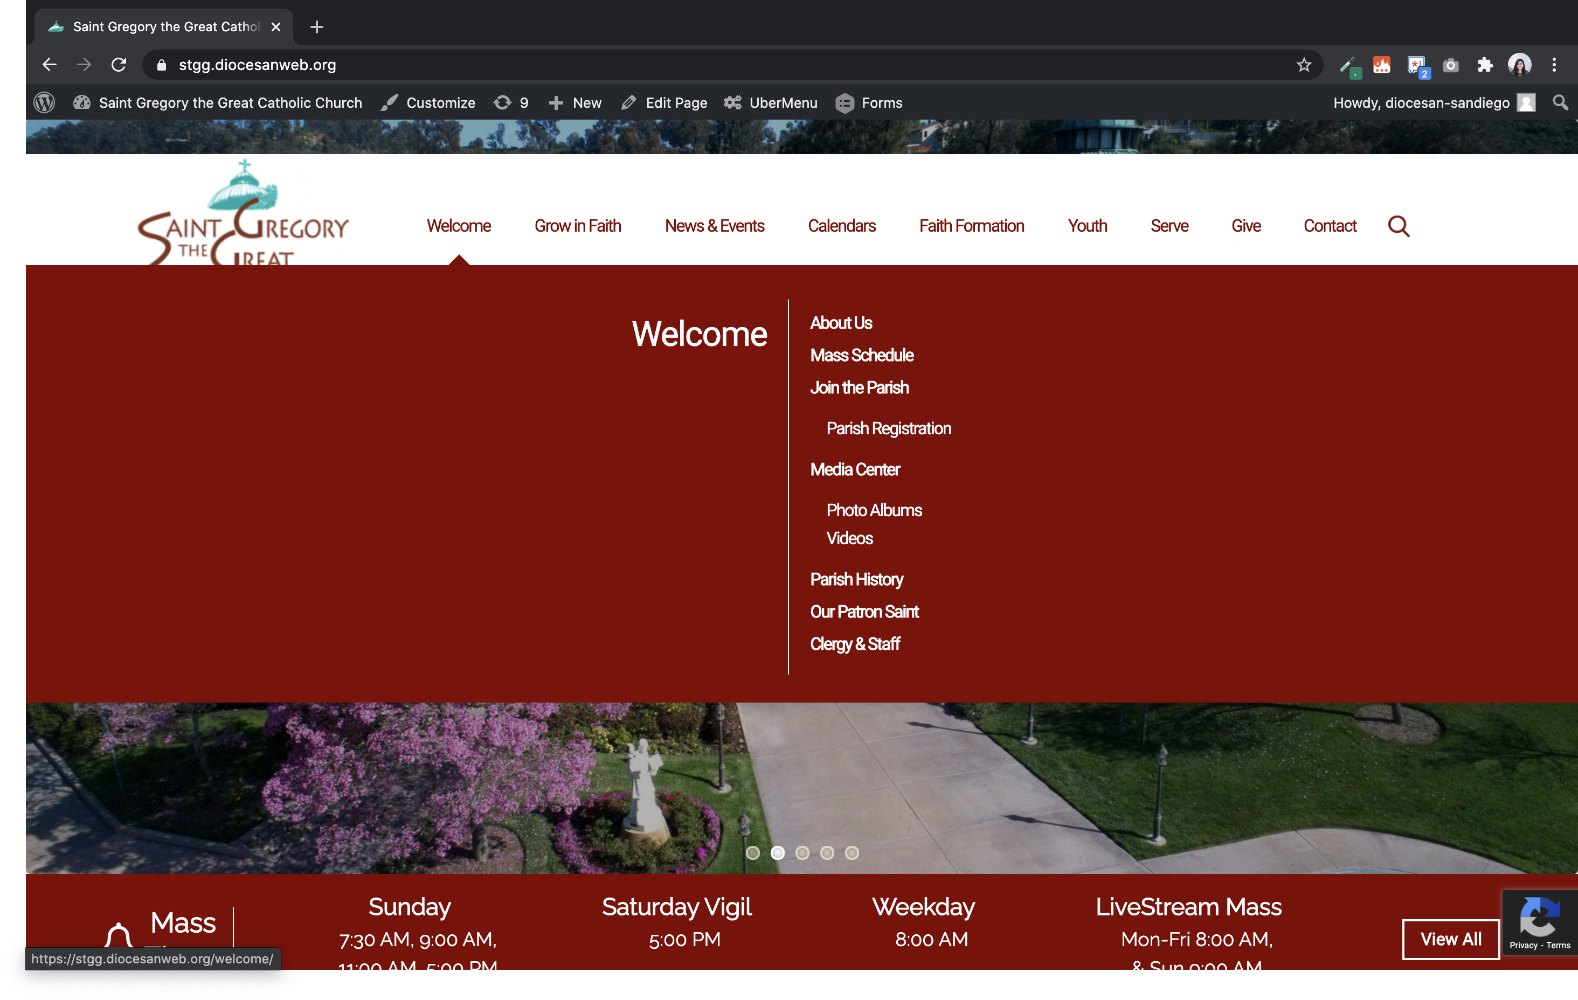Expand the Grow in Faith menu
Viewport: 1578px width, 1000px height.
pos(577,226)
